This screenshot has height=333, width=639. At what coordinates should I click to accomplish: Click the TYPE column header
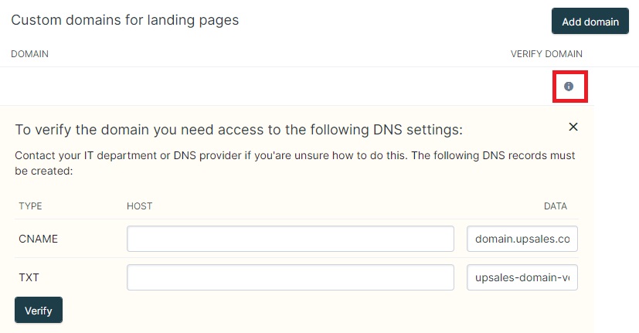pos(30,206)
